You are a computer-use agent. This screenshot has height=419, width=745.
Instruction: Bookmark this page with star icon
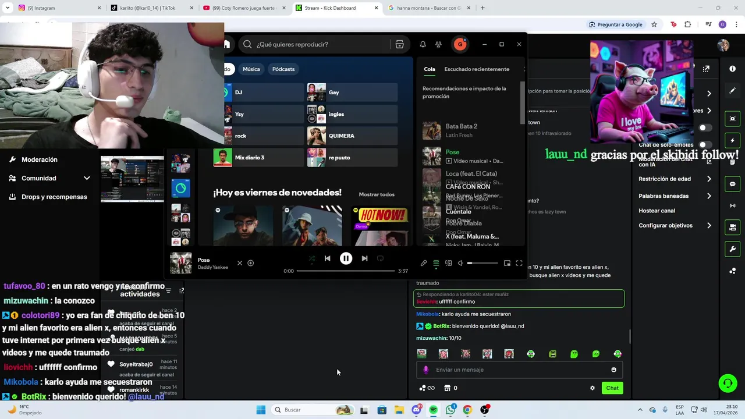coord(654,24)
